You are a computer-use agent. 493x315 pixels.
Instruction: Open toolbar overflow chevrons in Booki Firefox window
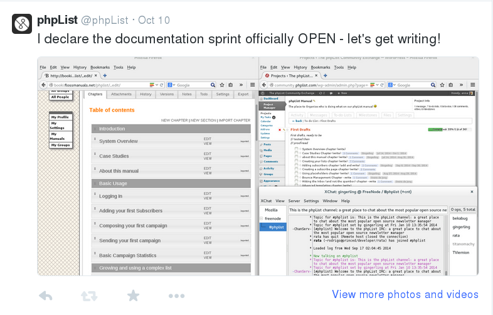coord(241,85)
